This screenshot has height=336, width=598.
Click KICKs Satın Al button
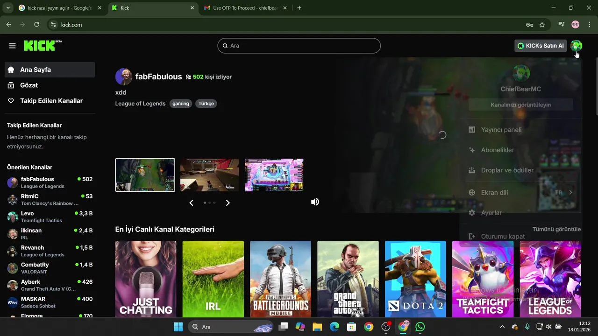541,46
